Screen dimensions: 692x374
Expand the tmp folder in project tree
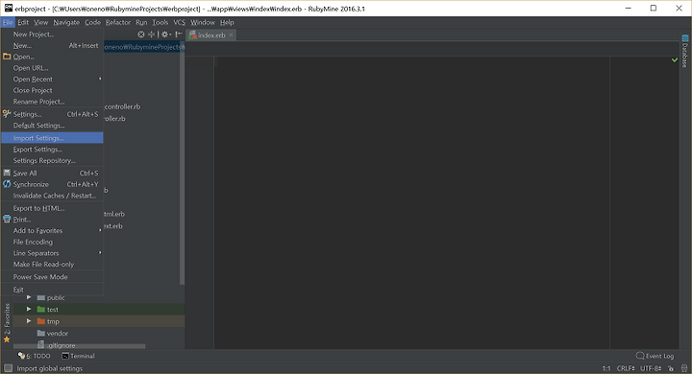point(29,321)
